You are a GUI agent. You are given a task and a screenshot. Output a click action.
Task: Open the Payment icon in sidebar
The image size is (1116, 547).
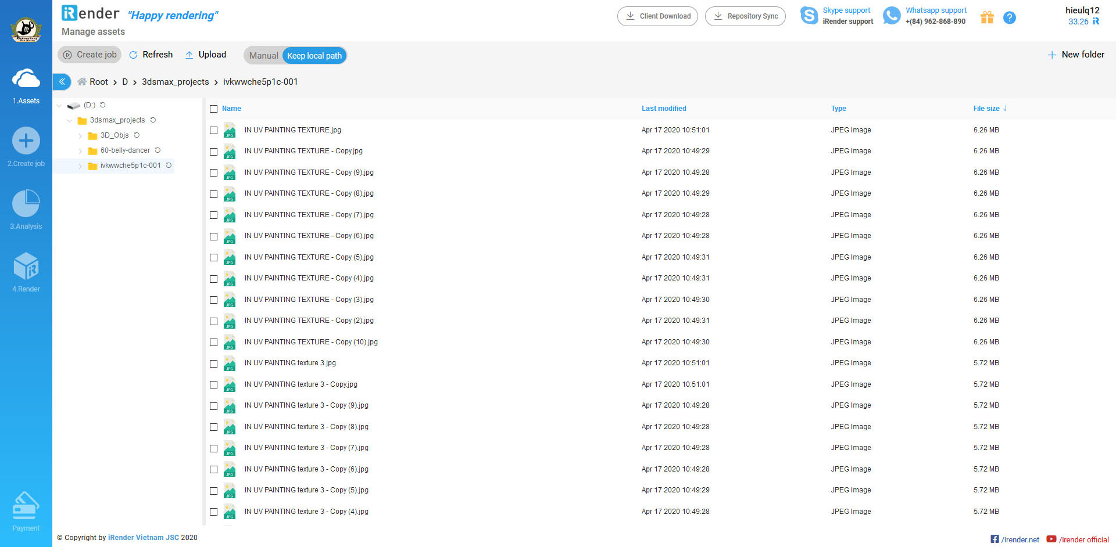[x=26, y=505]
